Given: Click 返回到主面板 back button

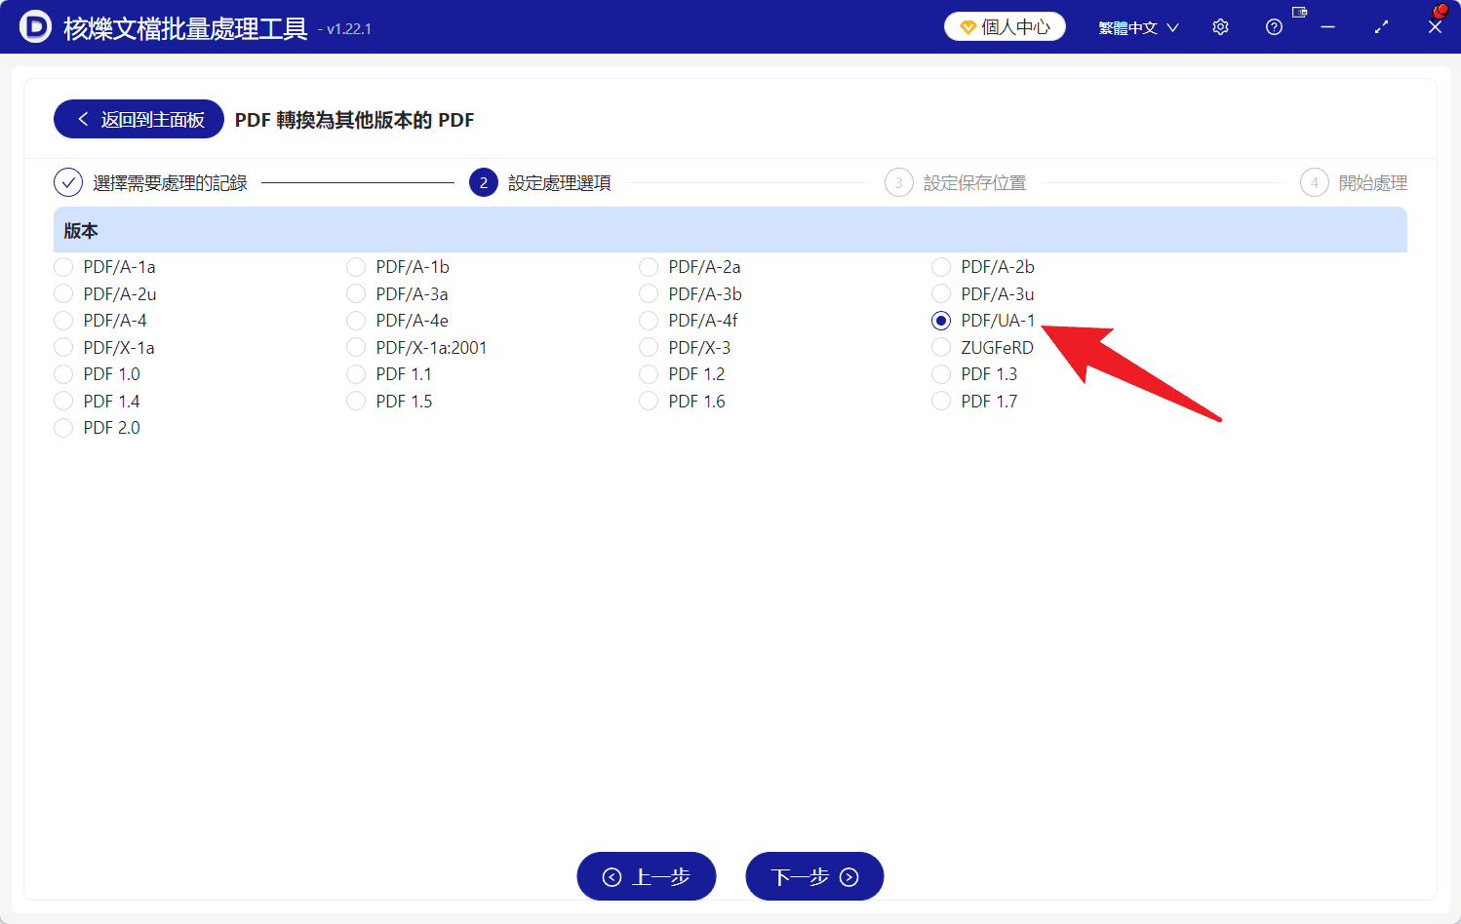Looking at the screenshot, I should (138, 119).
